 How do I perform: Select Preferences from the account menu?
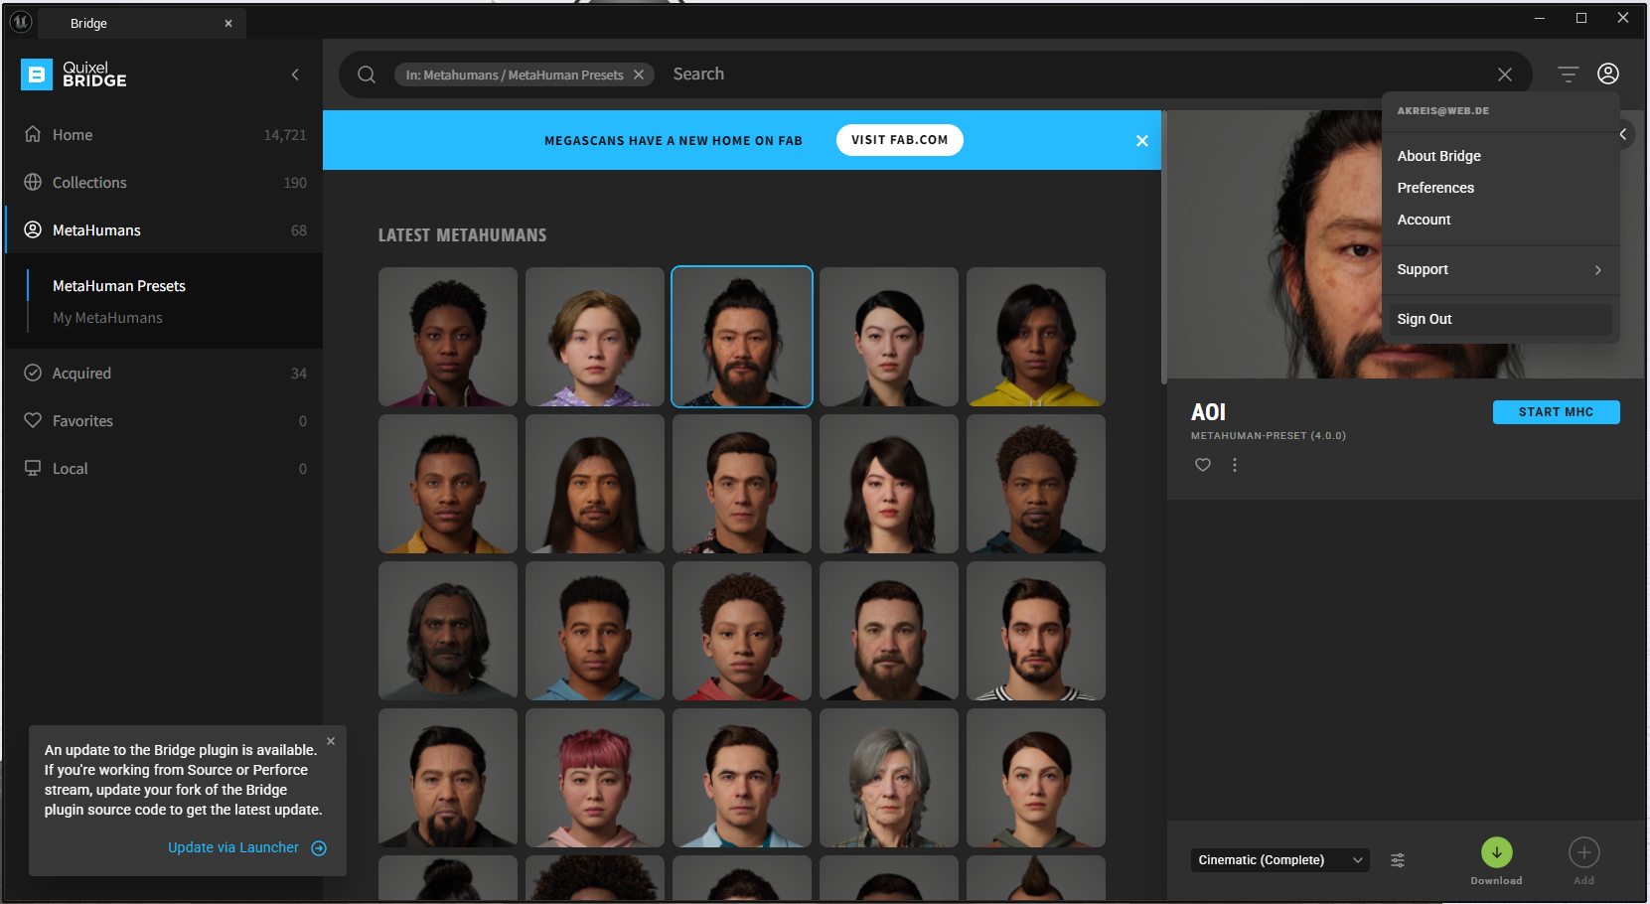[1435, 188]
